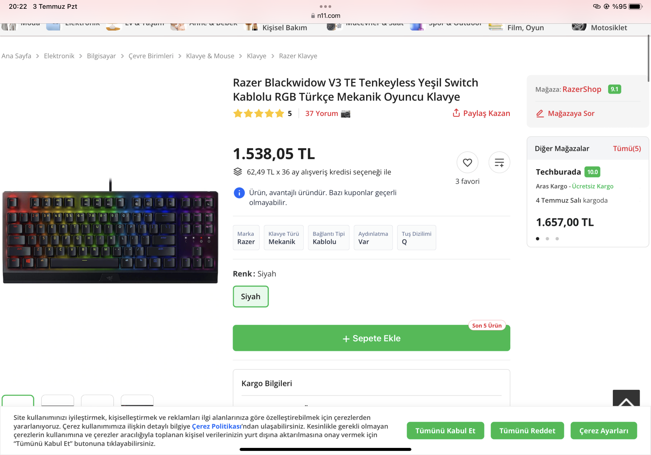The width and height of the screenshot is (651, 455).
Task: Navigate to Klavye & Mouse breadcrumb
Action: (x=210, y=56)
